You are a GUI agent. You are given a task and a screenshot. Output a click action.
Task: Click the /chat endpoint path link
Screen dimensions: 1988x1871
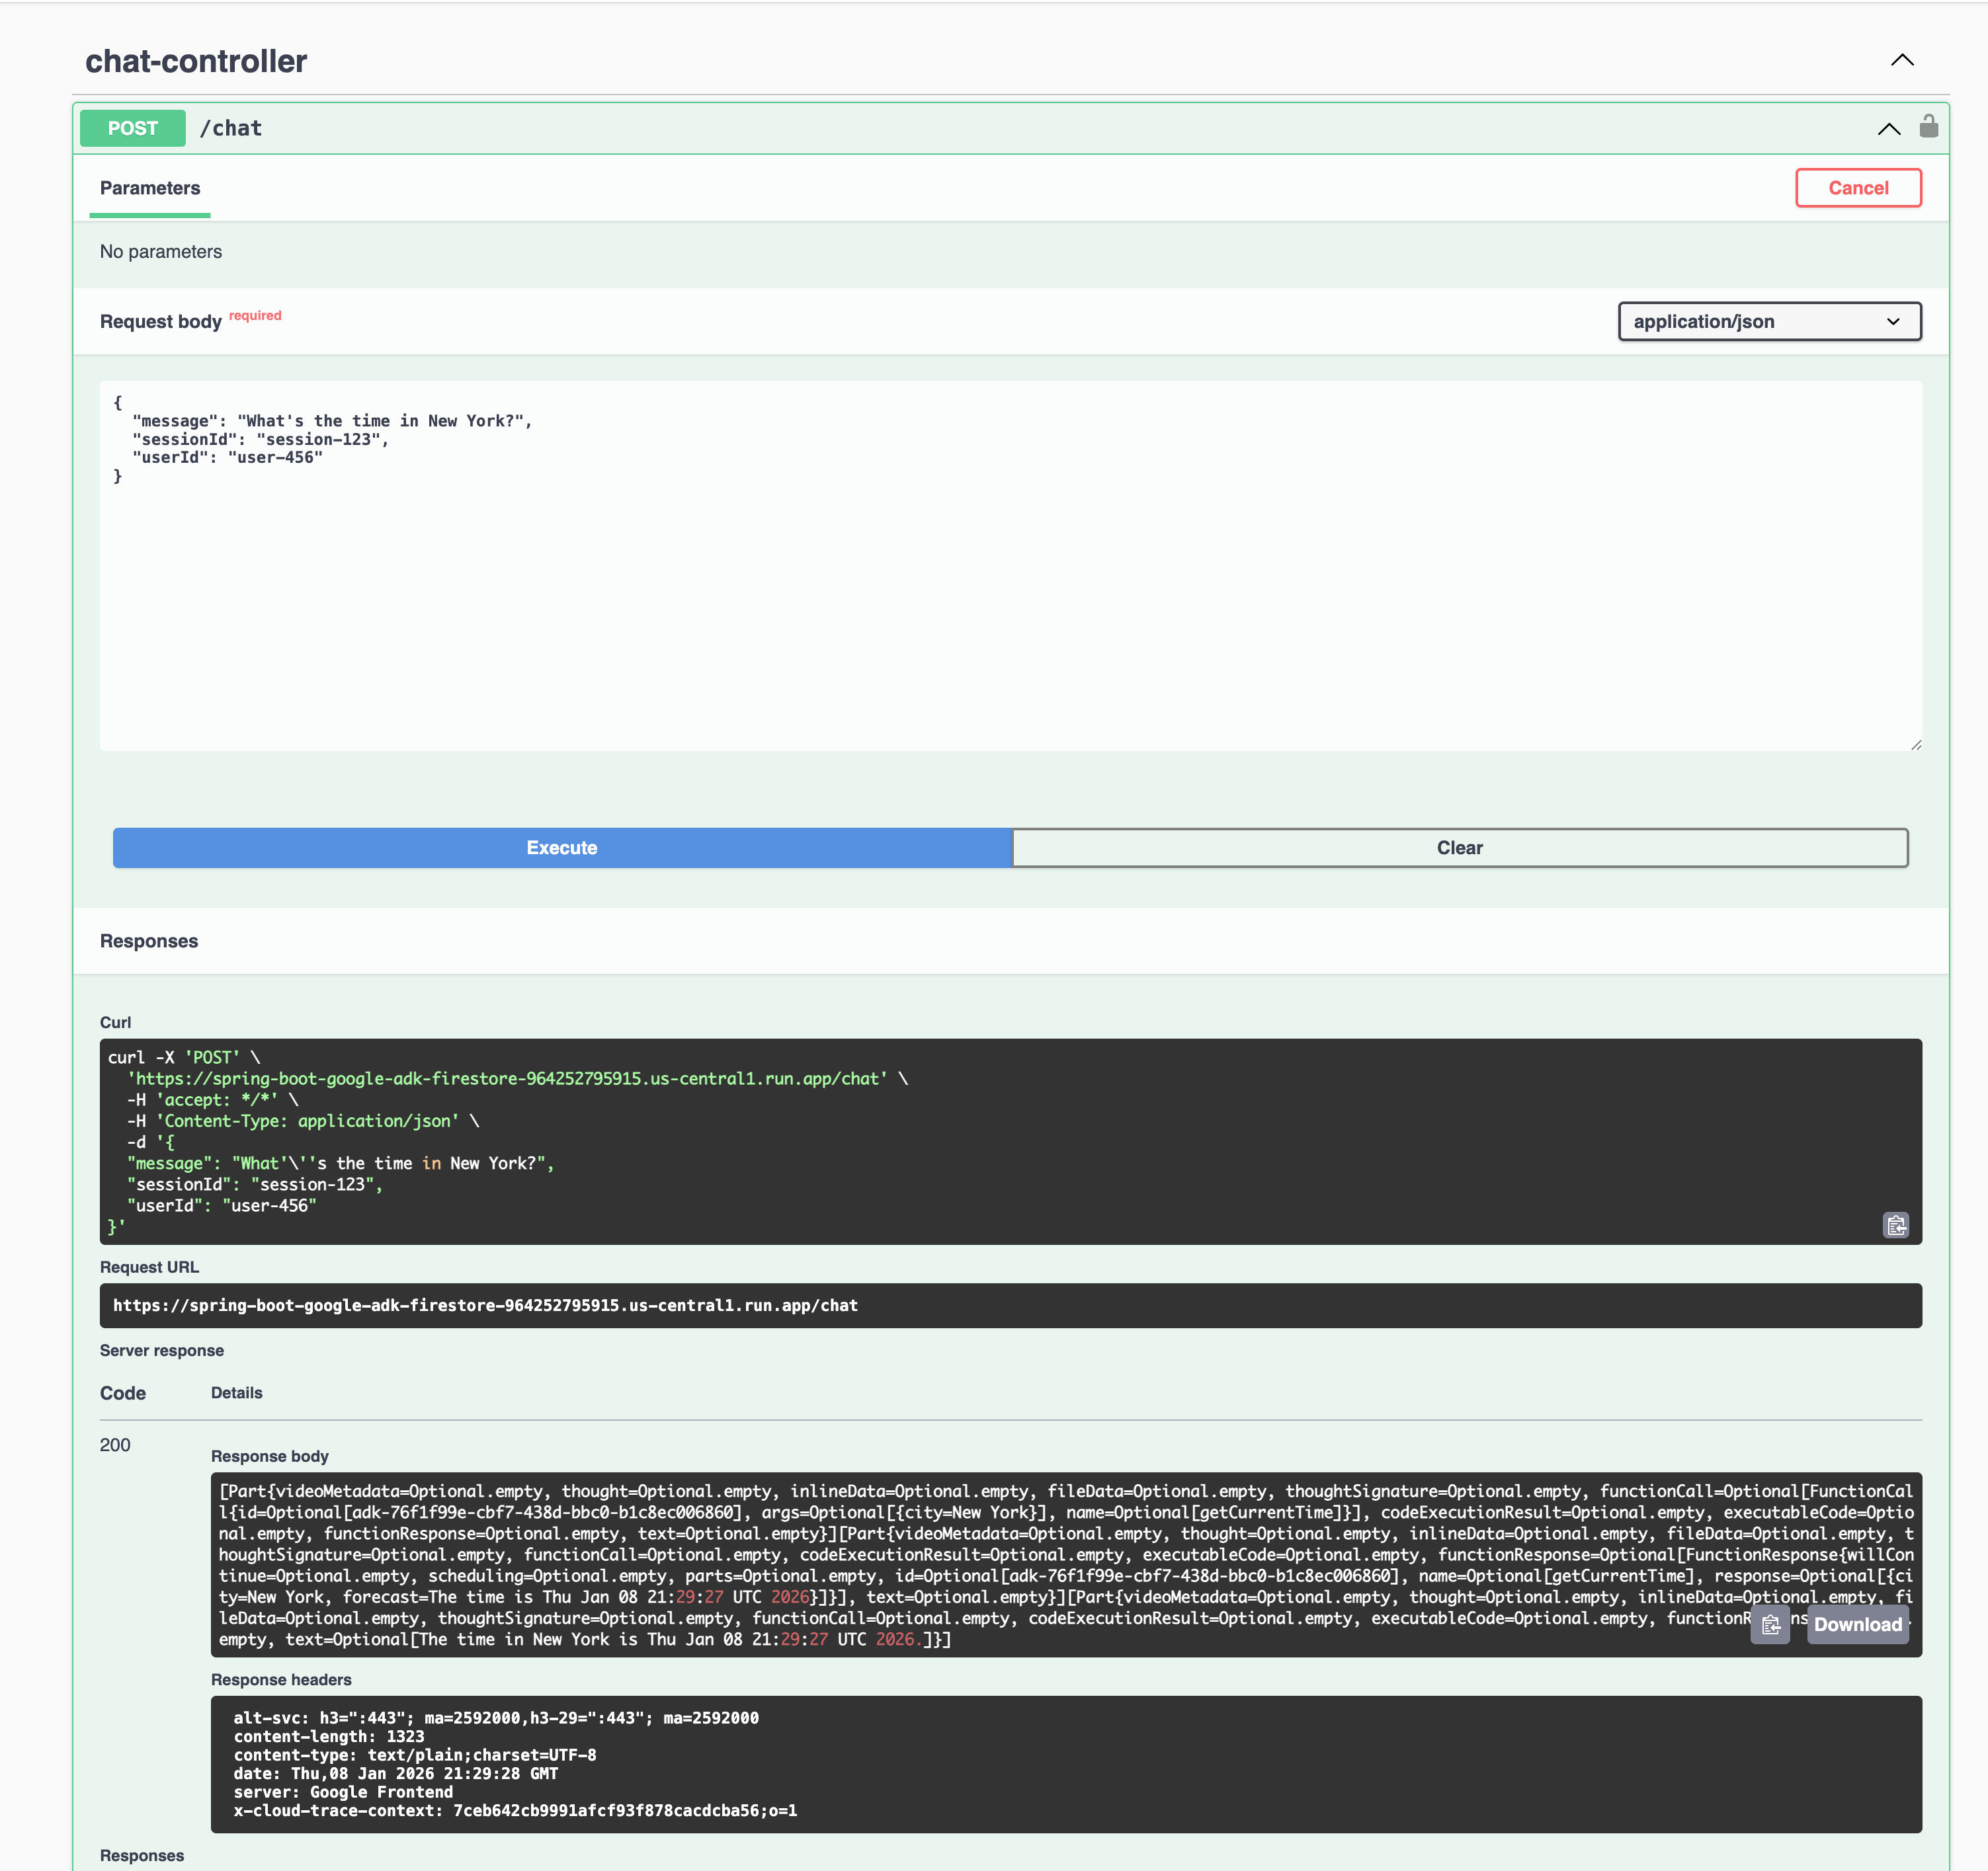pyautogui.click(x=231, y=128)
